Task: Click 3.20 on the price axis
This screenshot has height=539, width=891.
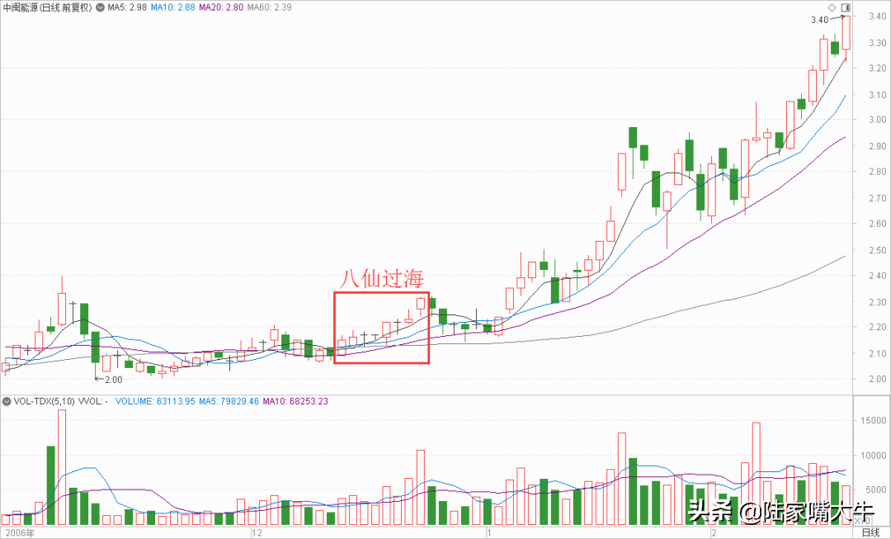Action: (877, 69)
